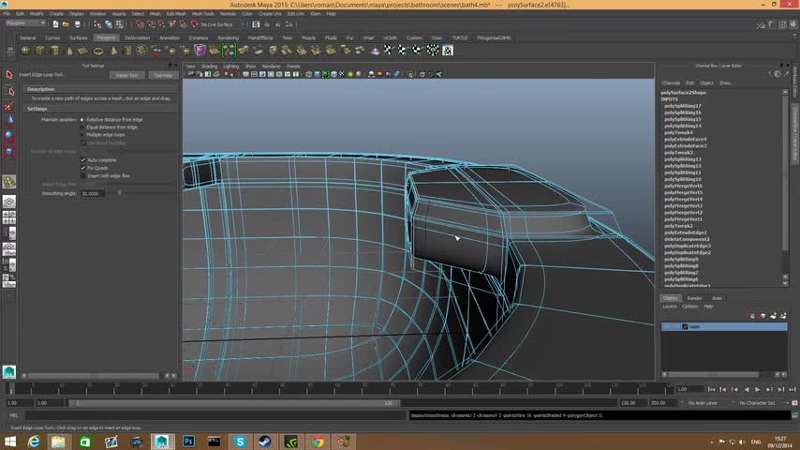Click the Reset Tool button

(125, 75)
